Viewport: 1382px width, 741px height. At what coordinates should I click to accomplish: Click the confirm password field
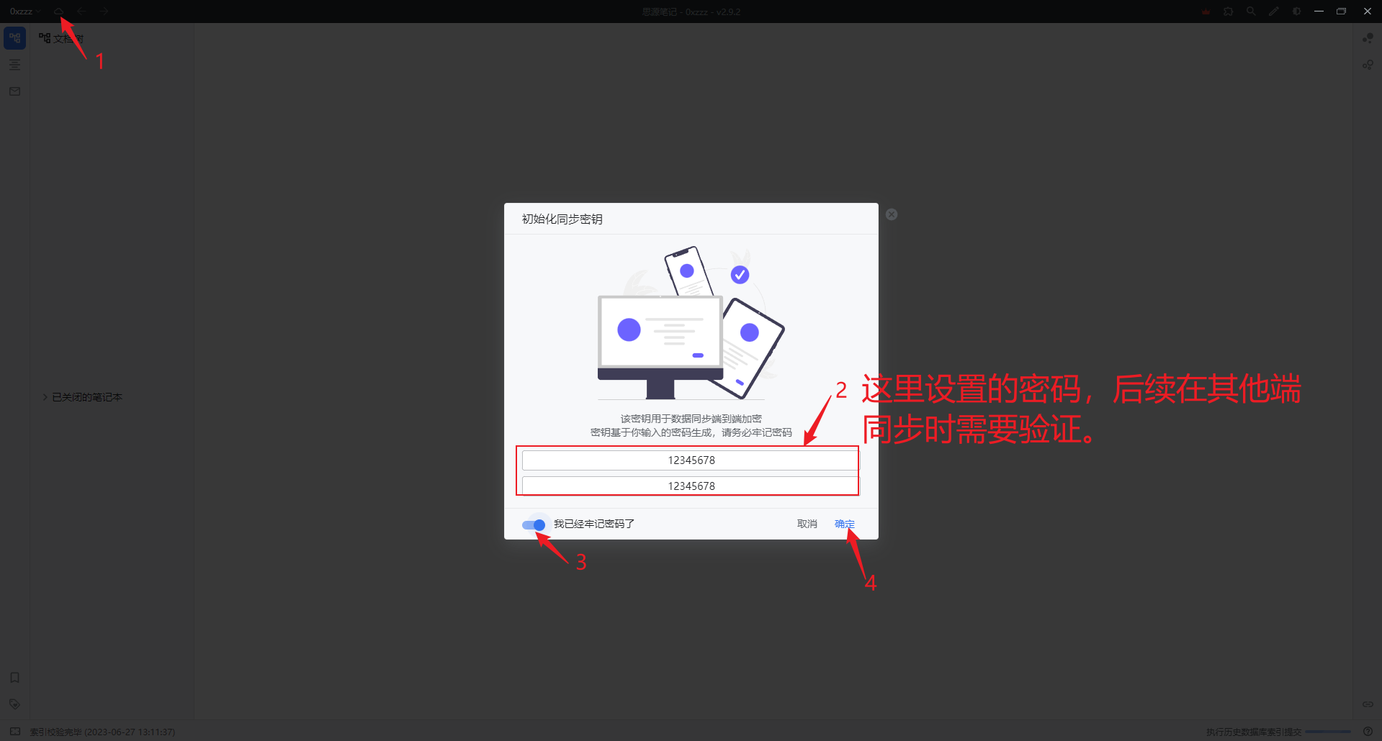(690, 486)
